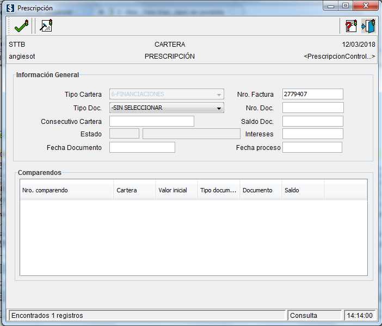The width and height of the screenshot is (382, 326).
Task: Click the Prescripción window title icon
Action: click(10, 8)
